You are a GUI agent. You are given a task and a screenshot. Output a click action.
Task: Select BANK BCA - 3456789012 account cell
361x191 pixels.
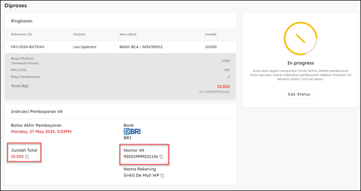[141, 47]
